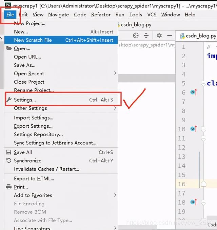Open the Help menu

click(190, 15)
